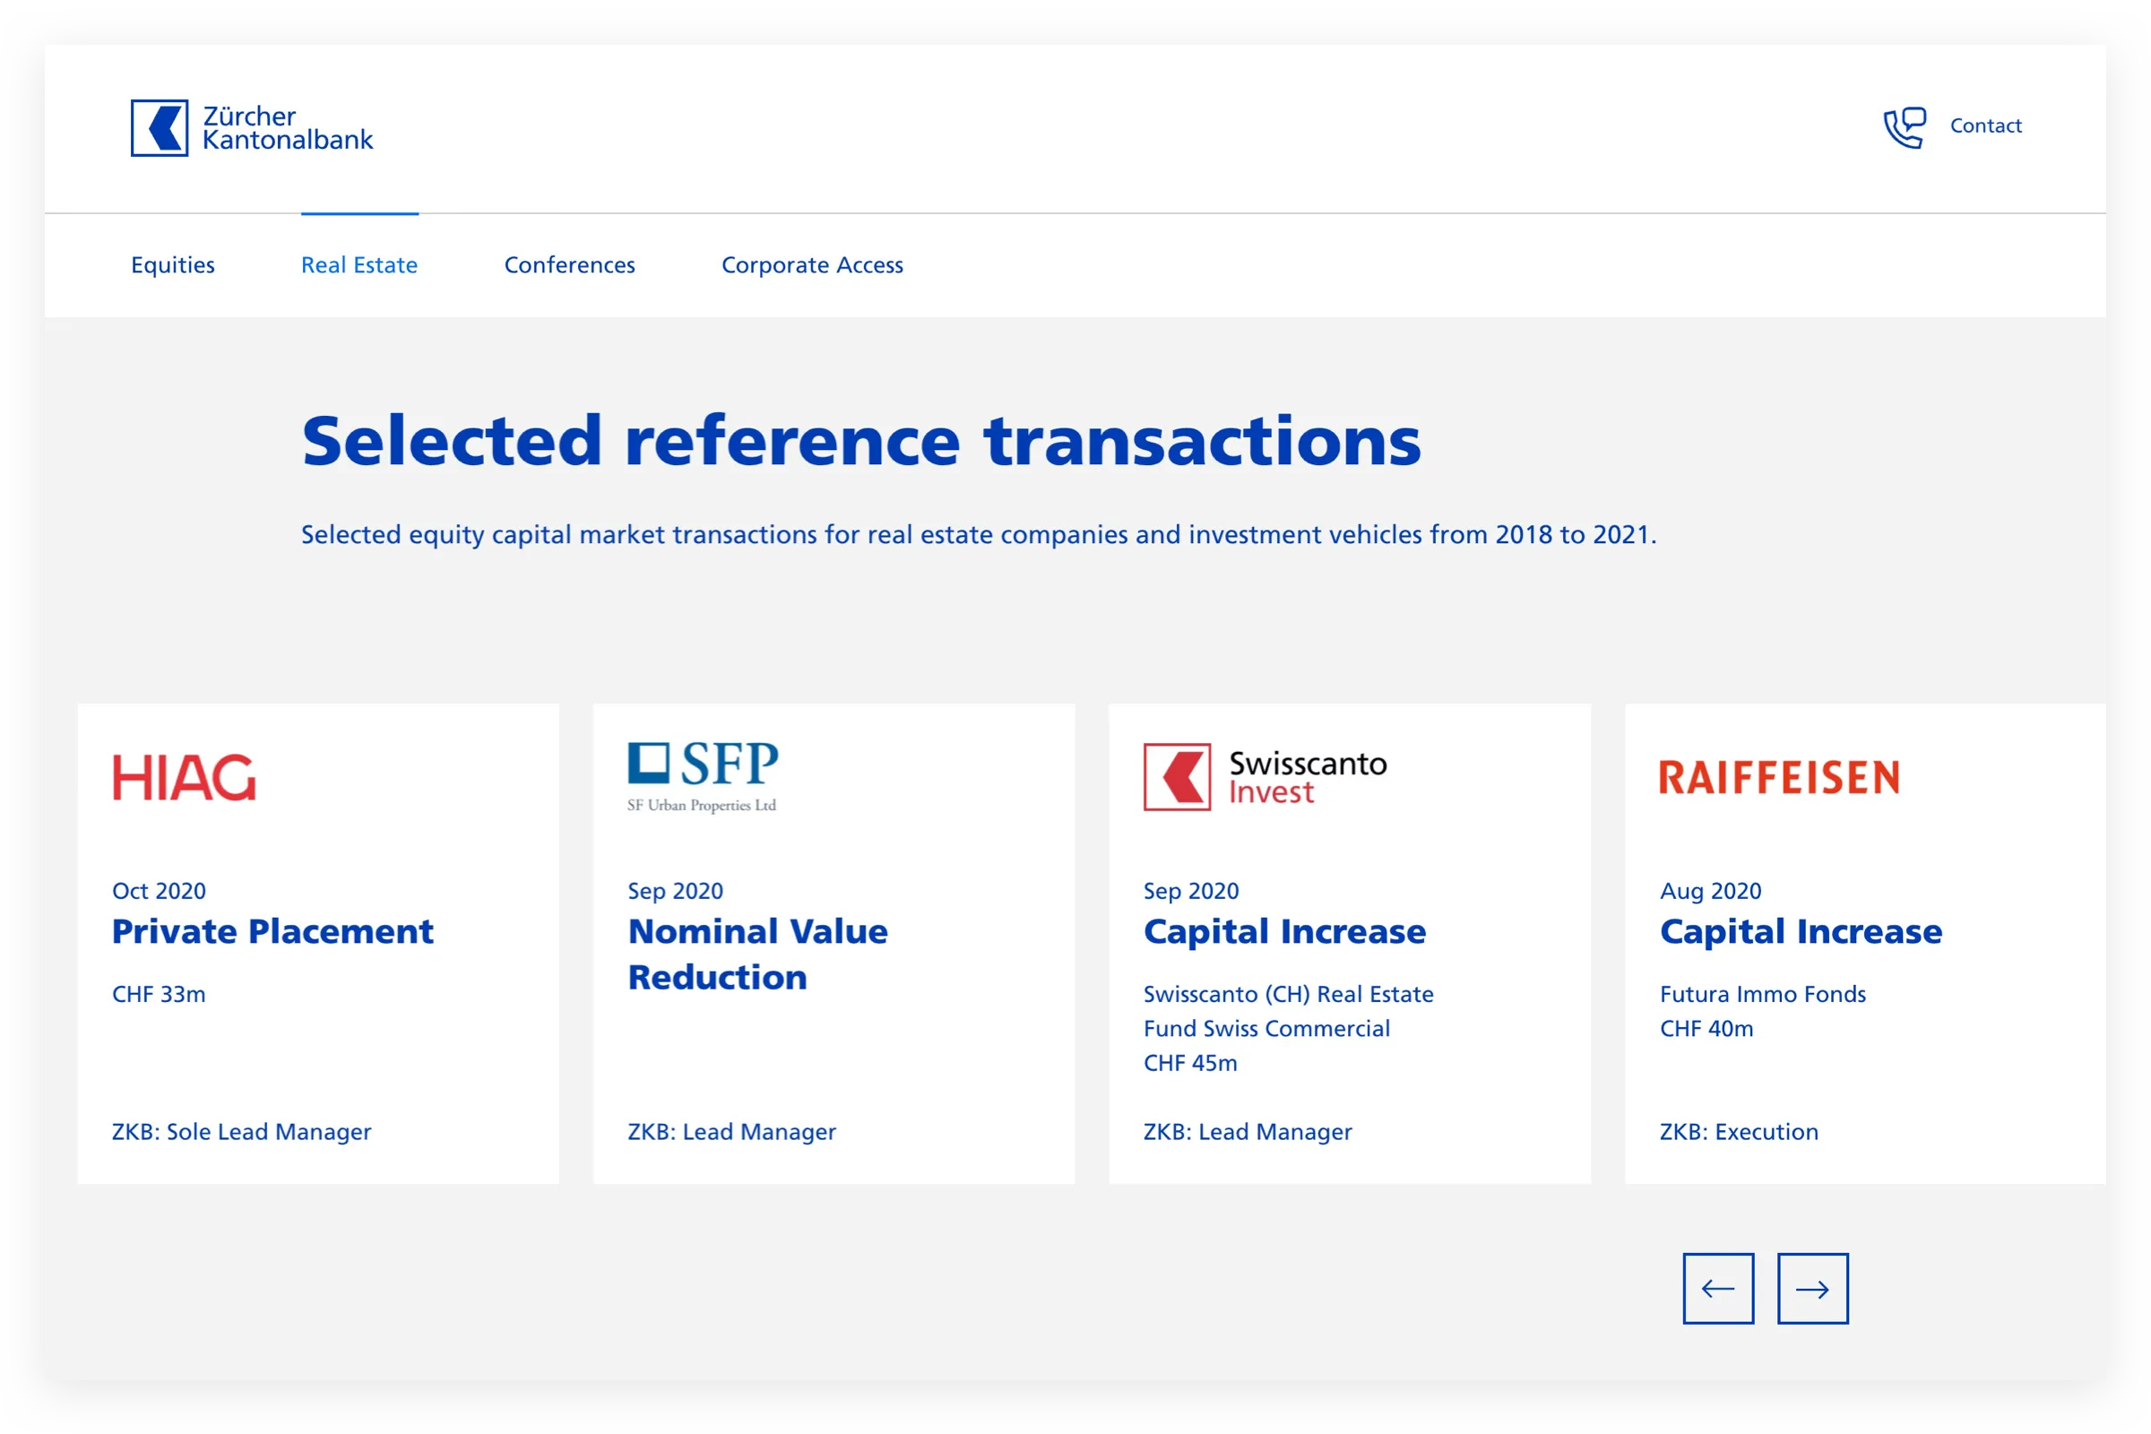Click the HIAG company logo
Viewport: 2151px width, 1434px height.
(184, 777)
